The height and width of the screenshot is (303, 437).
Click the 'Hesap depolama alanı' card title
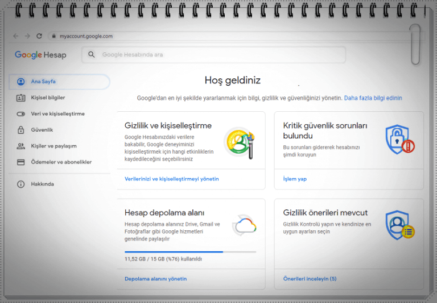coord(164,213)
